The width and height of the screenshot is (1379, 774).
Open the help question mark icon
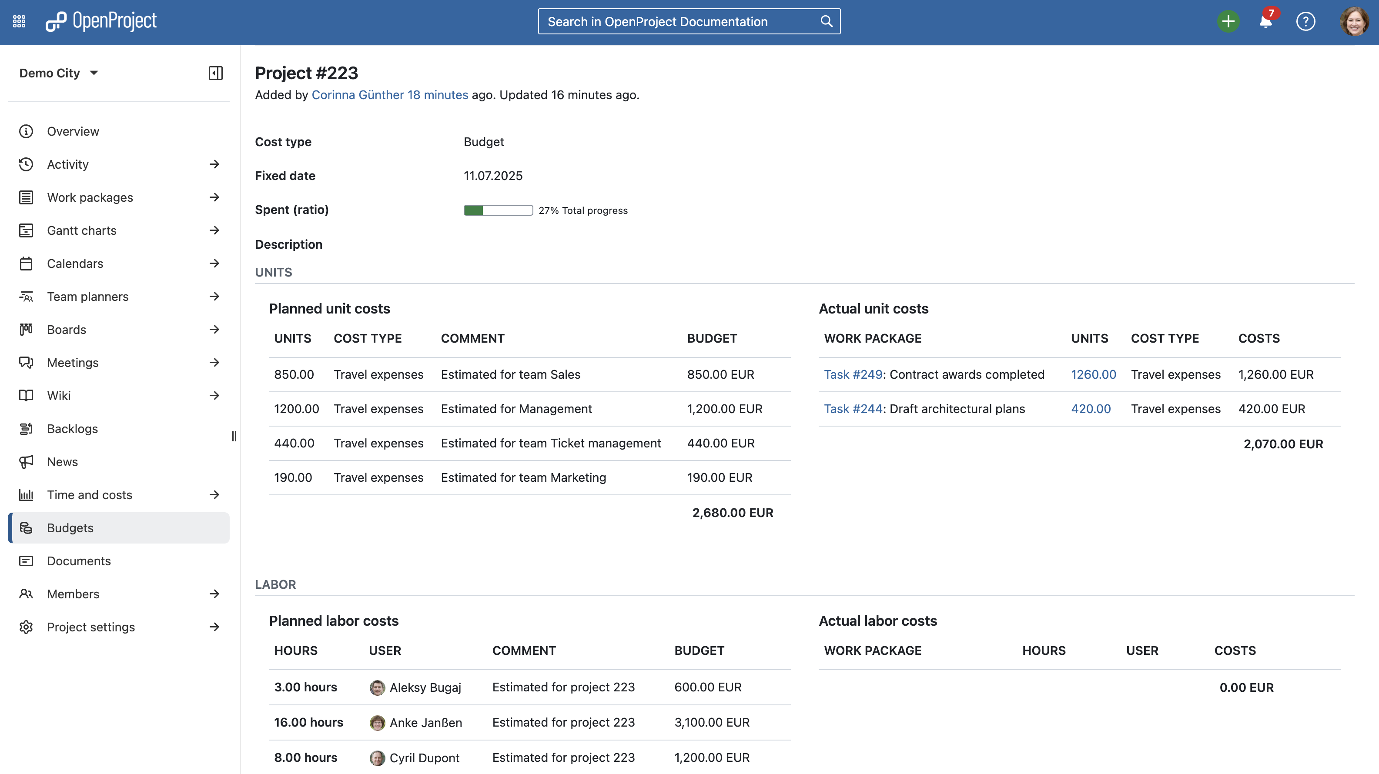coord(1305,21)
